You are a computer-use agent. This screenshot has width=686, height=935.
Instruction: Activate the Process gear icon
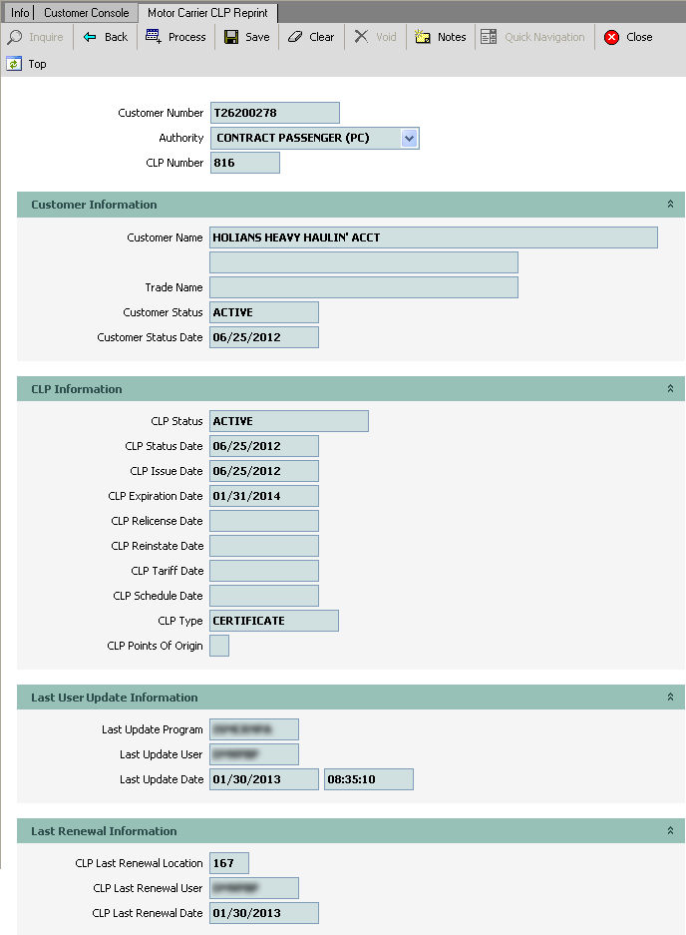pos(156,37)
